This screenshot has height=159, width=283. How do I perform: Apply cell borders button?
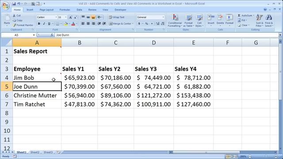point(57,23)
